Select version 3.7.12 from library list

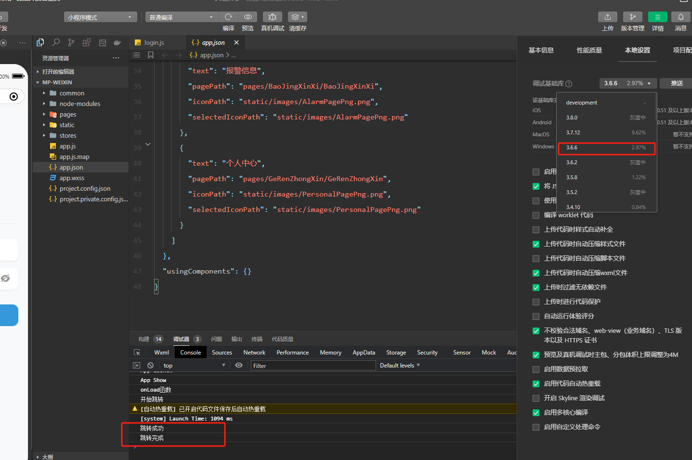[607, 132]
